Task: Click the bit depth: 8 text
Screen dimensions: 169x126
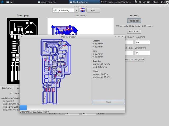Action: [8, 101]
